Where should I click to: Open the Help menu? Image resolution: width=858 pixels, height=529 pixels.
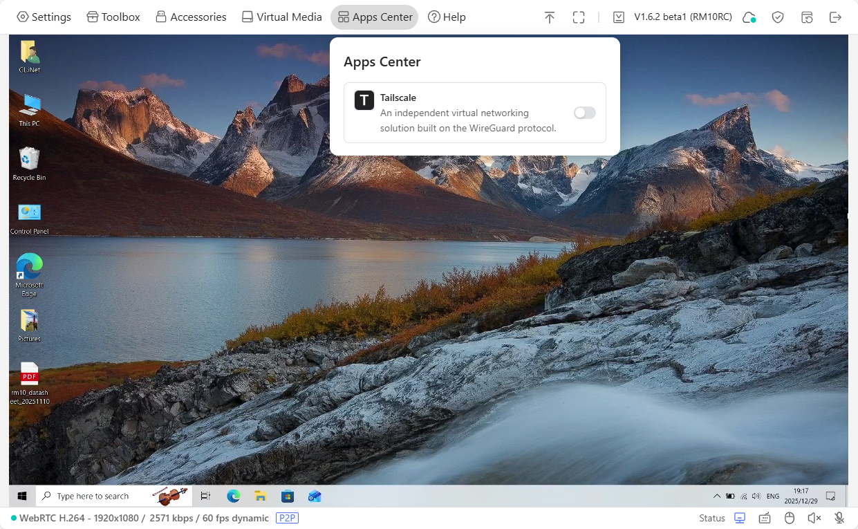point(447,17)
